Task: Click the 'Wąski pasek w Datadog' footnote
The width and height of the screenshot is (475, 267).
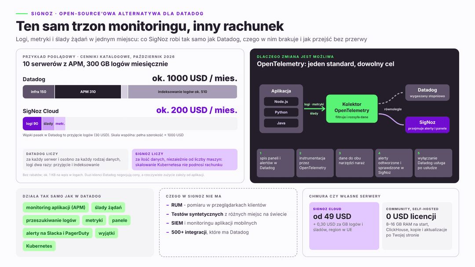Action: [103, 135]
